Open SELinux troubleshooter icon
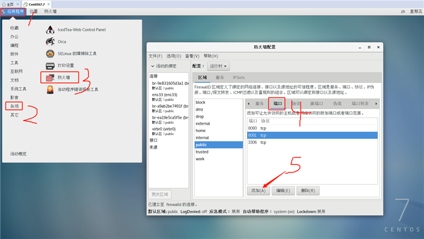 point(50,53)
